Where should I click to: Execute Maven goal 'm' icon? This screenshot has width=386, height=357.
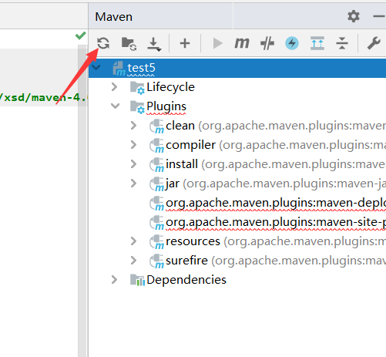[x=242, y=43]
